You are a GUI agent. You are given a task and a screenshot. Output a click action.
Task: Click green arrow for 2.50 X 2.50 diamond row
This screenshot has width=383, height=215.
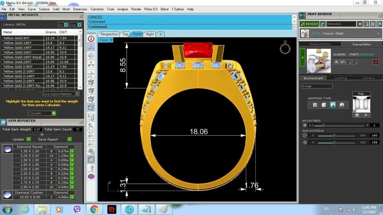pos(72,187)
